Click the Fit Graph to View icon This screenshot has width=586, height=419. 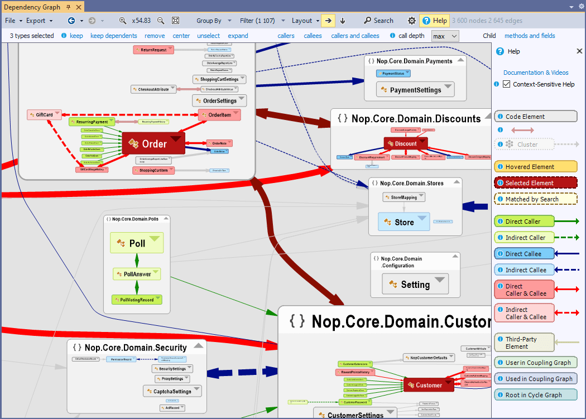174,21
